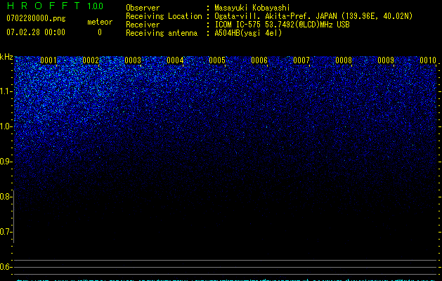Select the Ogata-vill. Akita-Pref. JAPAN location text
The height and width of the screenshot is (281, 442).
point(313,16)
